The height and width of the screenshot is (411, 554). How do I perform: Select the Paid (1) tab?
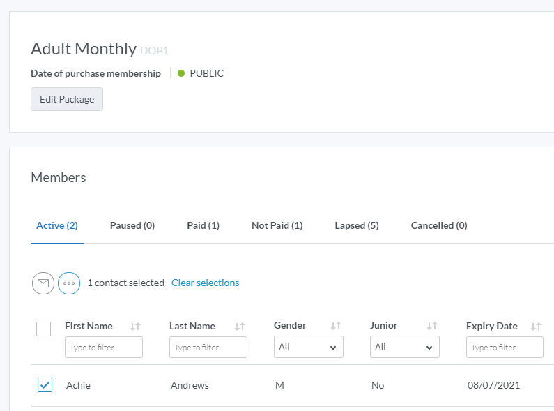point(203,225)
